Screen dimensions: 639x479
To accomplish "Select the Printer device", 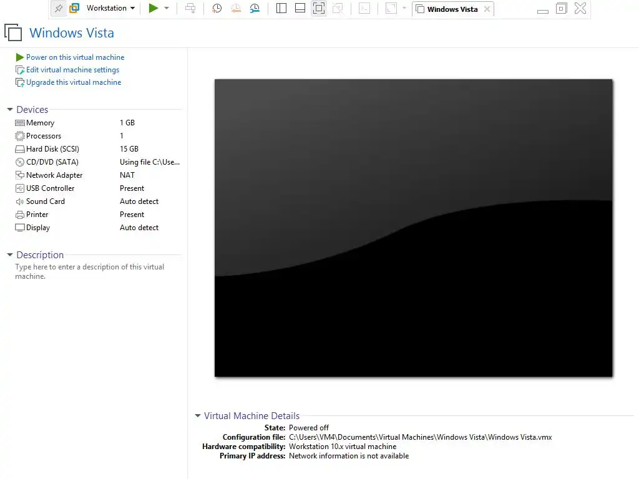I will pyautogui.click(x=98, y=215).
